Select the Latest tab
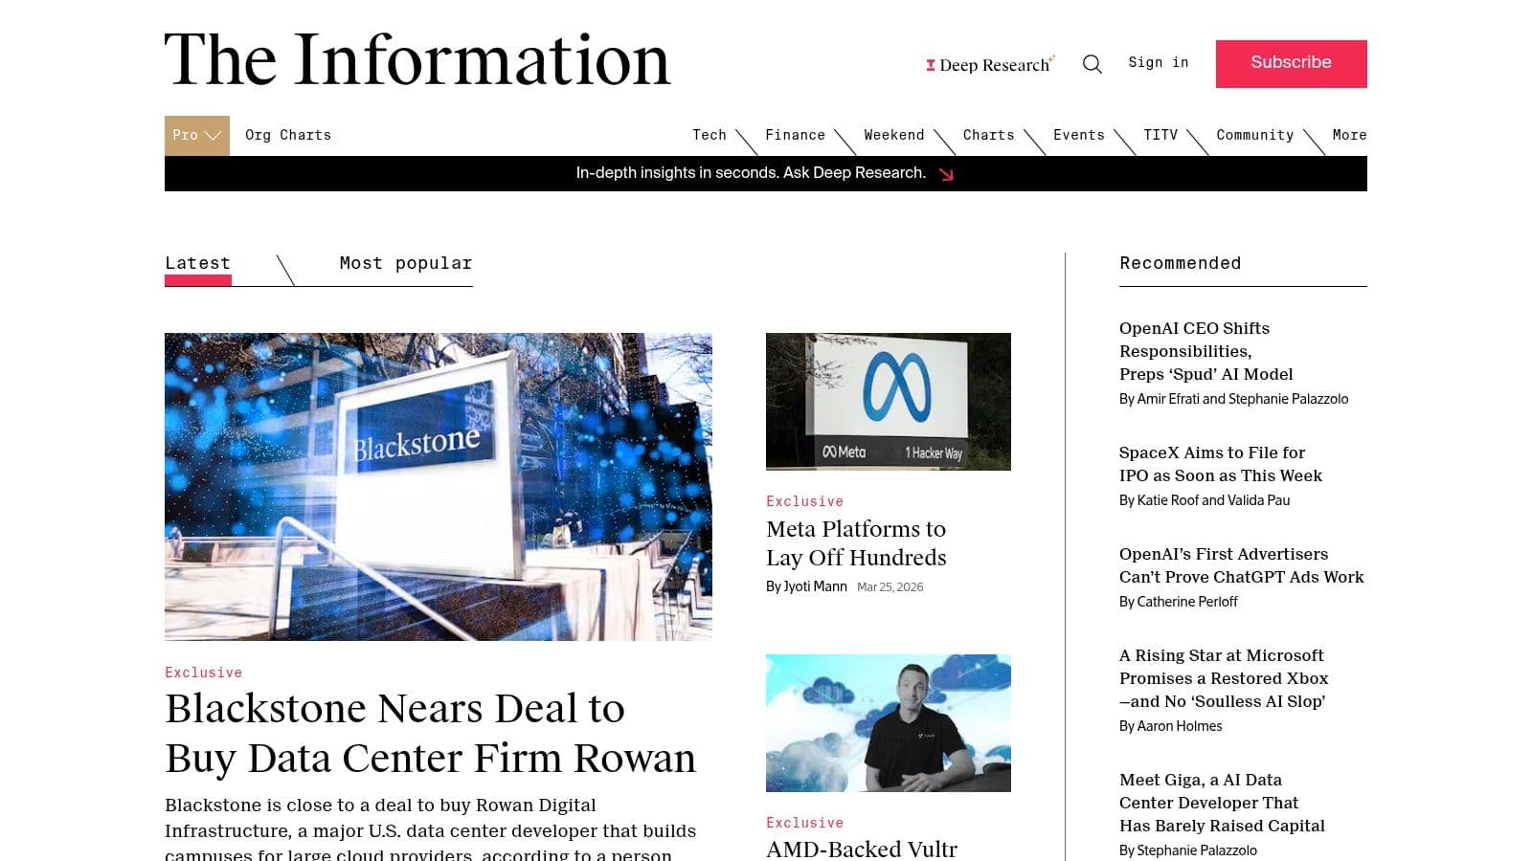This screenshot has height=861, width=1532. pos(198,263)
